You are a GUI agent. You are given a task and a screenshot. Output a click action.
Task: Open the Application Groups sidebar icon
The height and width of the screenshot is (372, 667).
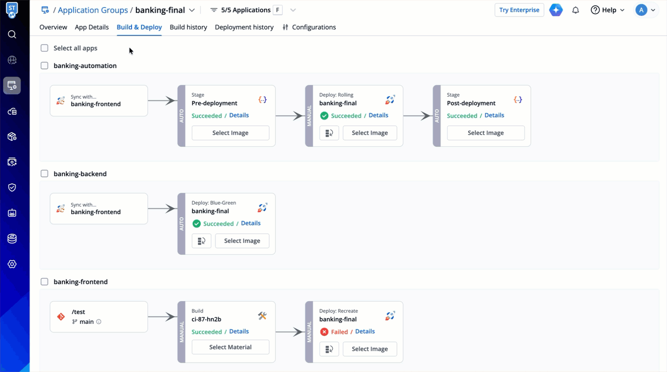pyautogui.click(x=12, y=86)
